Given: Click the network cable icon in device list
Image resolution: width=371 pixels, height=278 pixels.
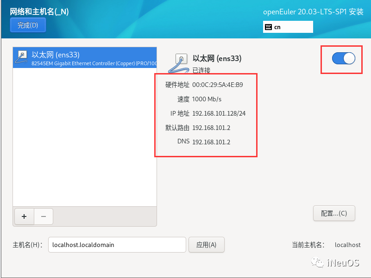Looking at the screenshot, I should click(x=21, y=57).
